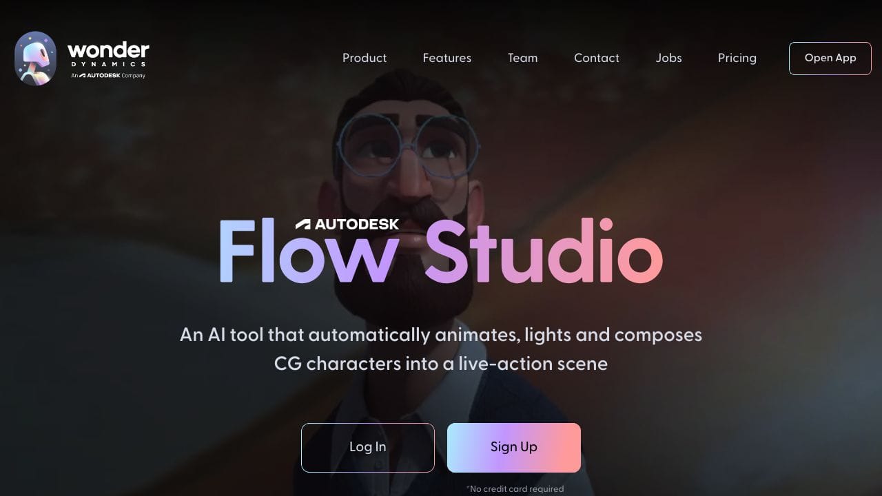Click the Log In button
This screenshot has width=882, height=496.
pos(368,448)
